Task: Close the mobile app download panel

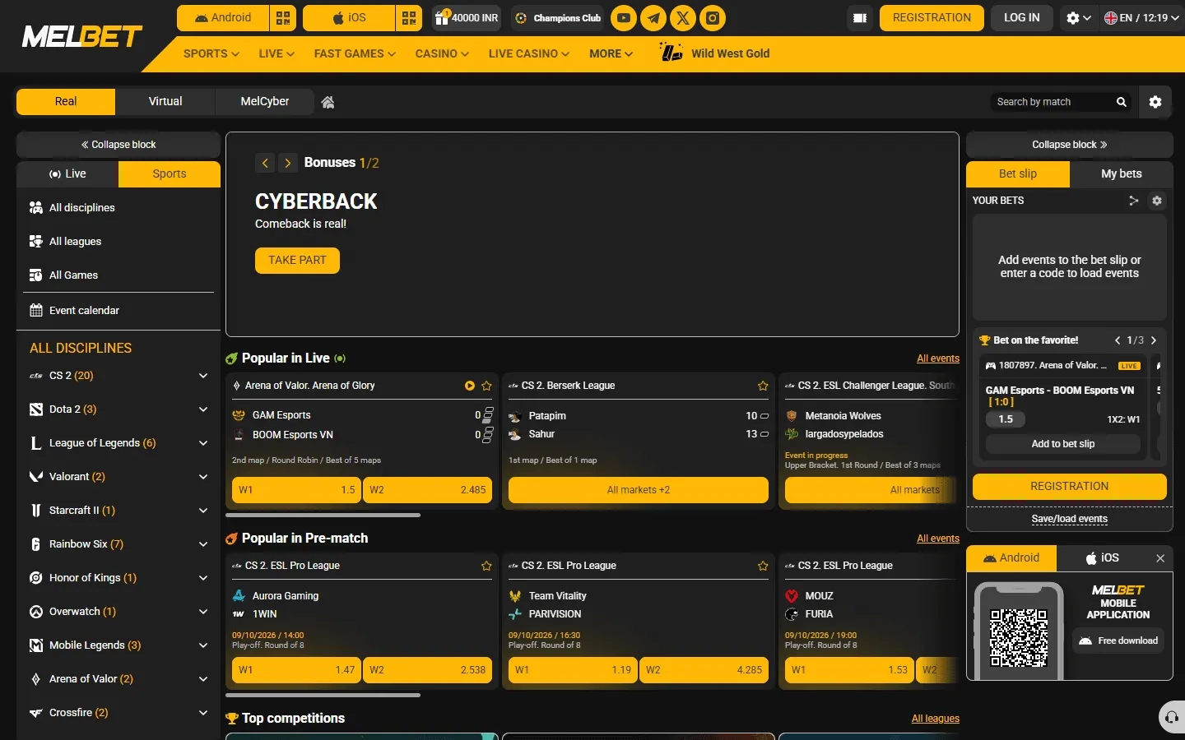Action: click(1160, 558)
